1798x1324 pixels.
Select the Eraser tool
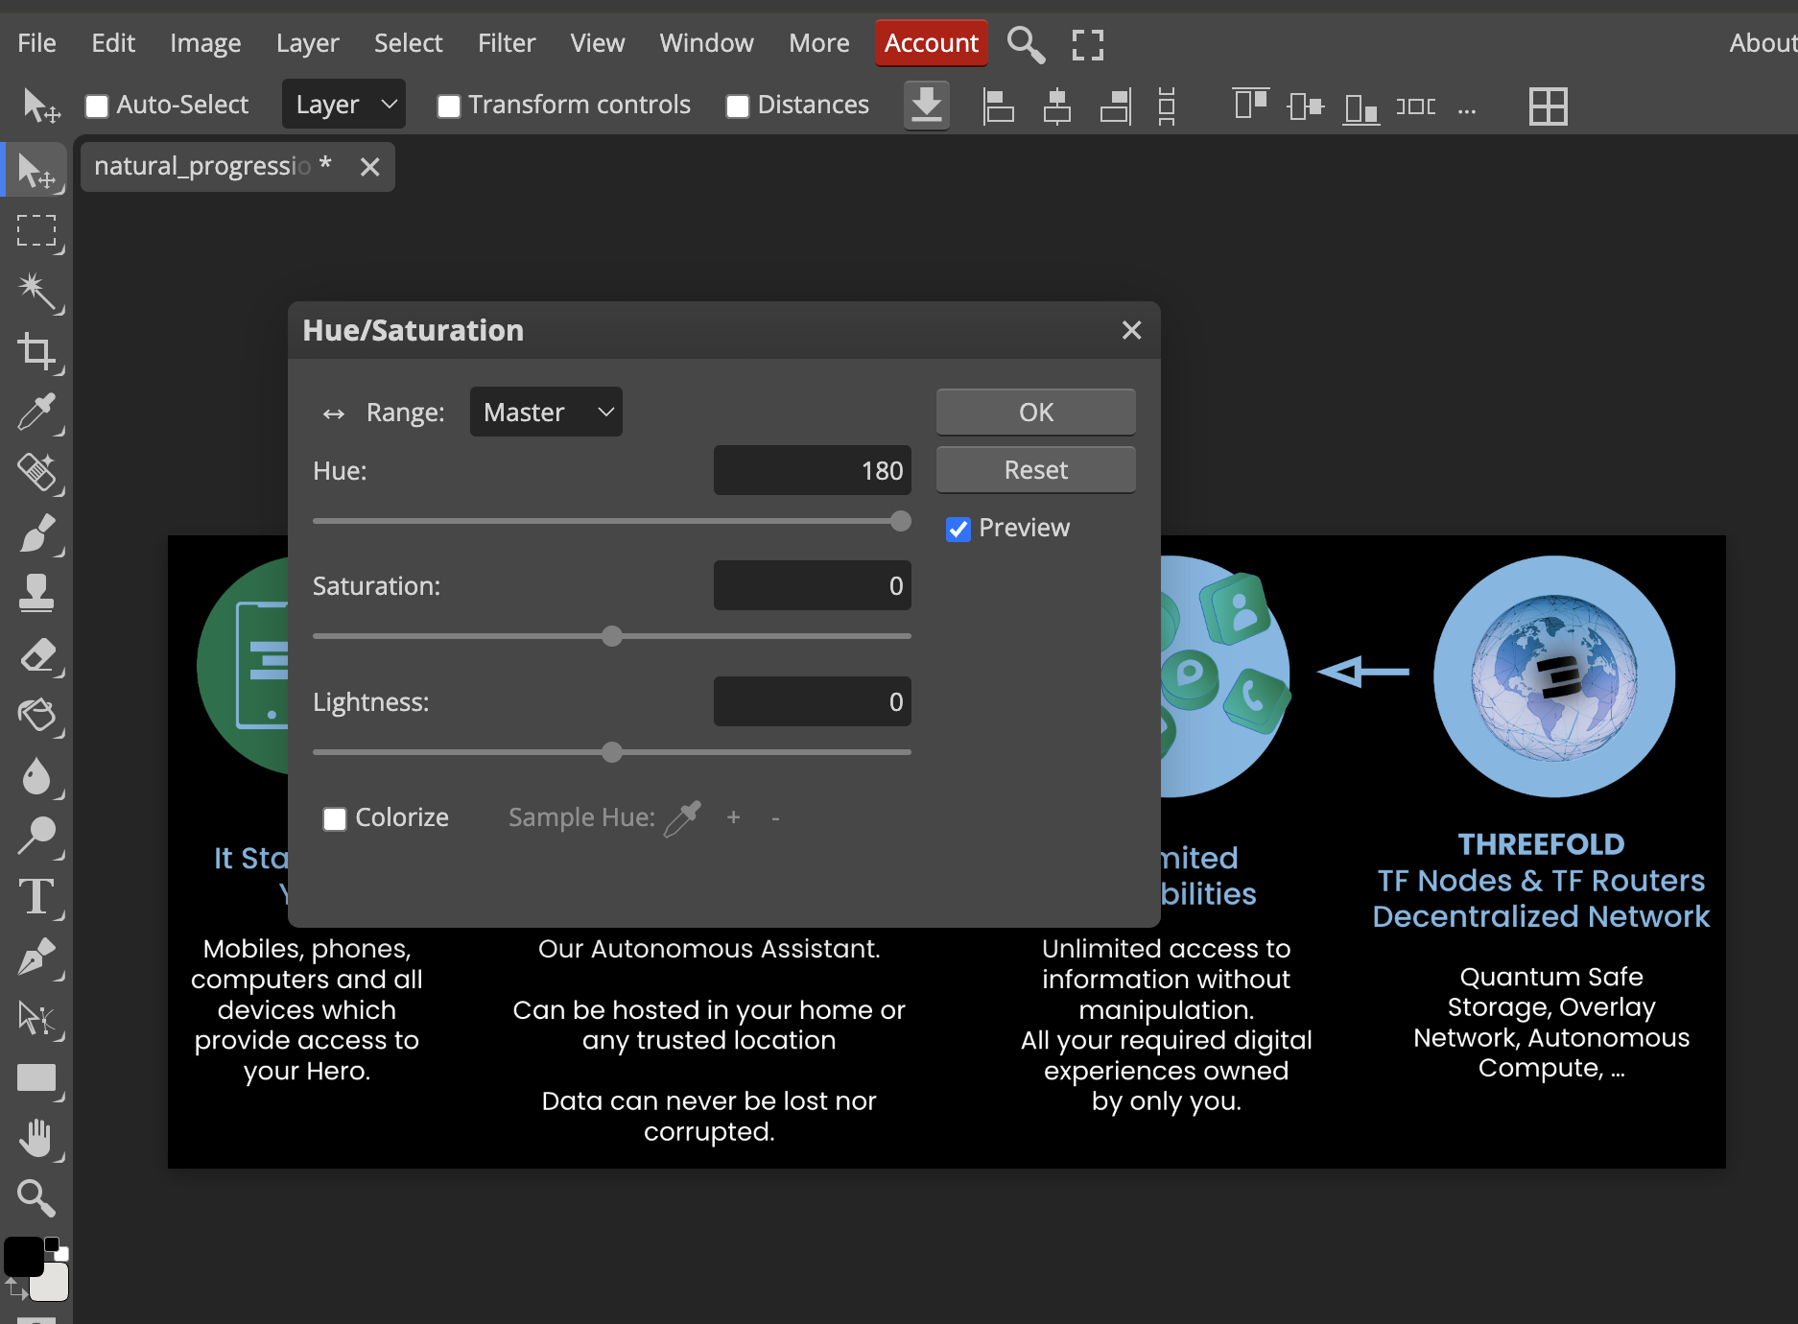35,656
